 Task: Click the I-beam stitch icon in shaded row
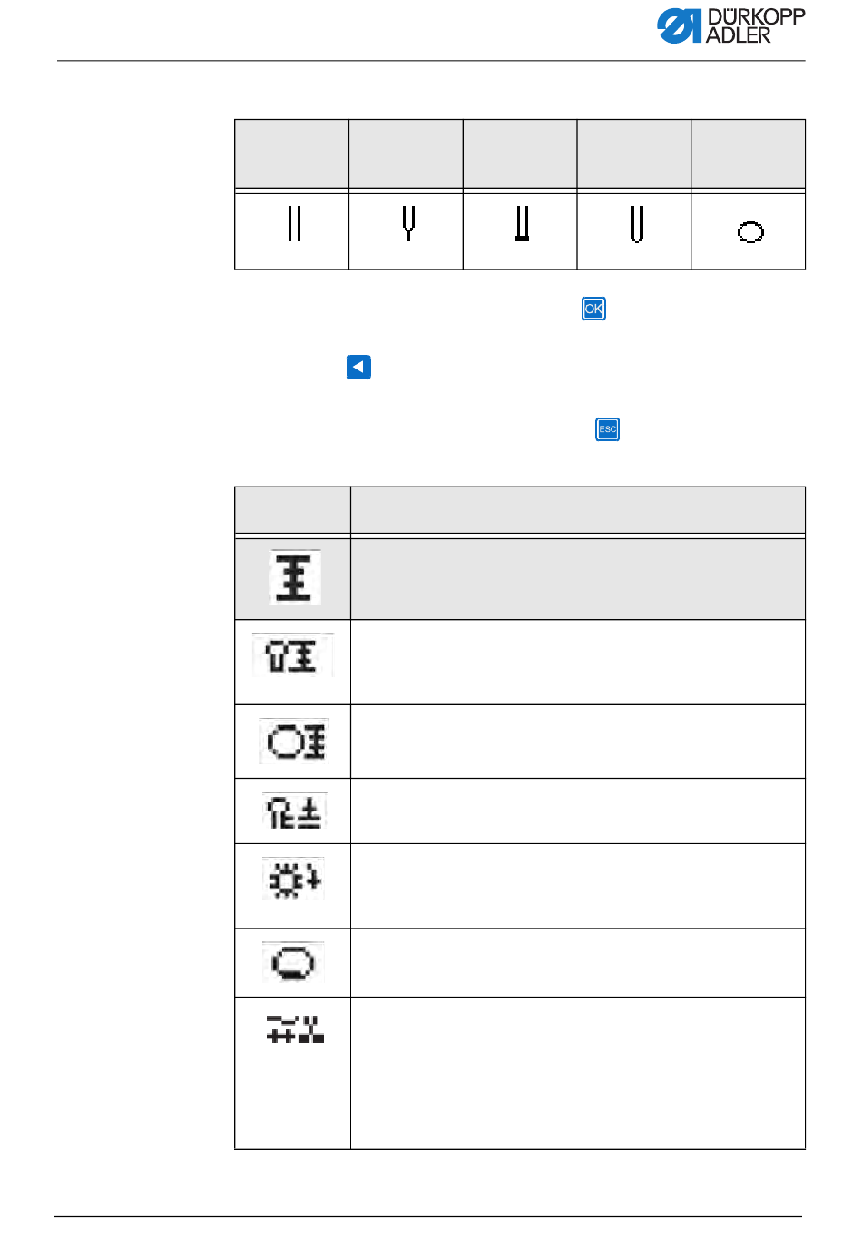tap(294, 577)
